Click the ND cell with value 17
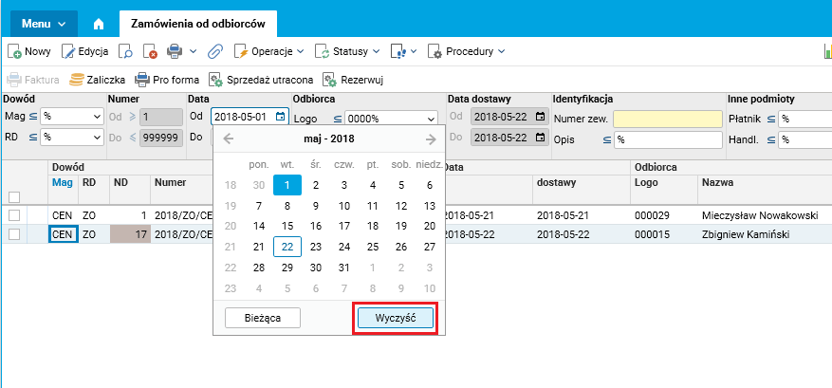The image size is (832, 388). click(130, 234)
